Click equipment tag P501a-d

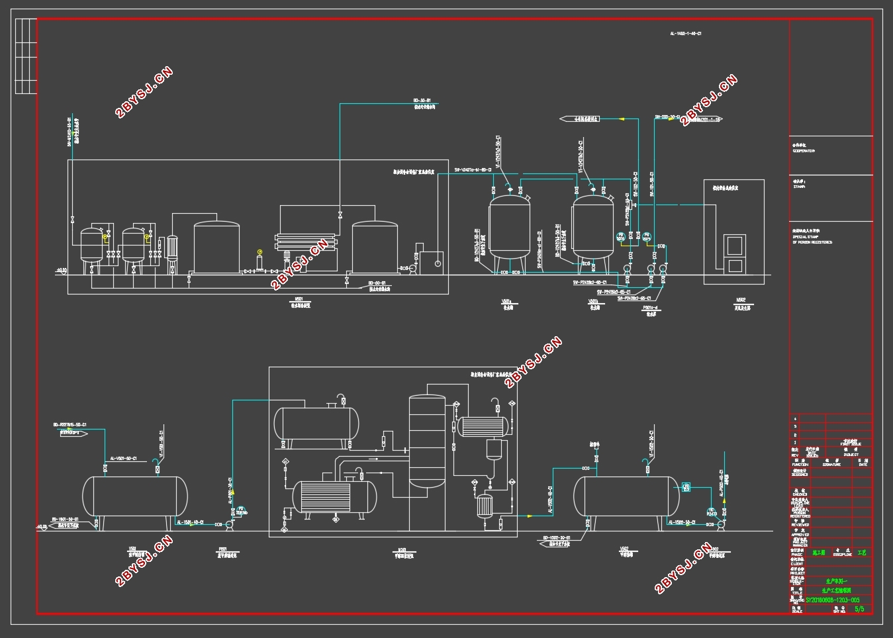coord(651,308)
